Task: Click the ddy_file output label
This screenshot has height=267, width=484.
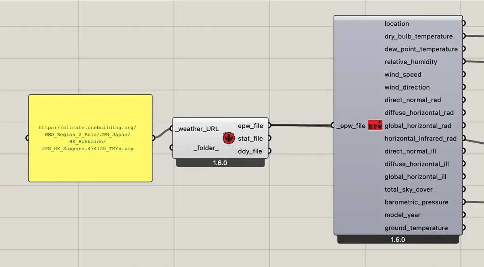Action: (x=250, y=151)
